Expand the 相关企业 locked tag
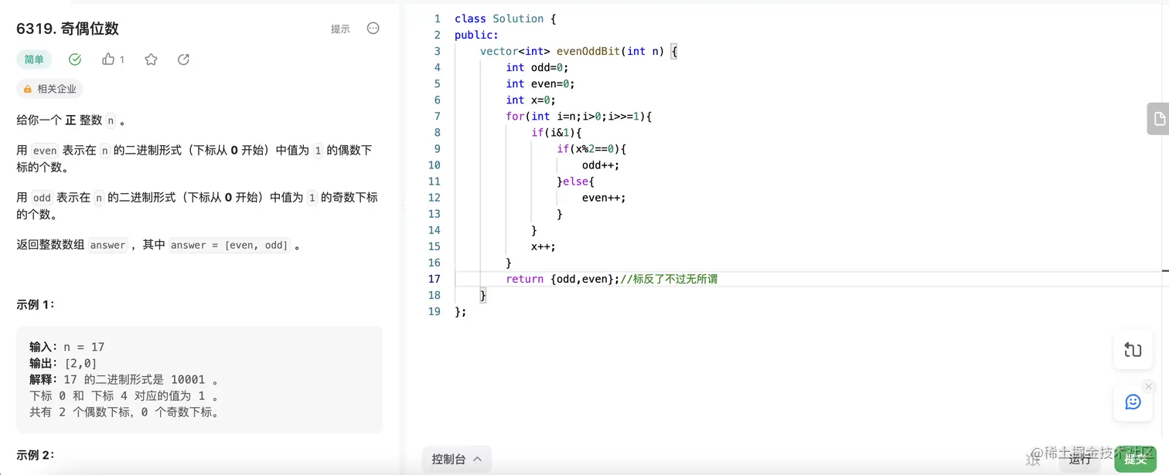The width and height of the screenshot is (1169, 475). click(x=49, y=89)
